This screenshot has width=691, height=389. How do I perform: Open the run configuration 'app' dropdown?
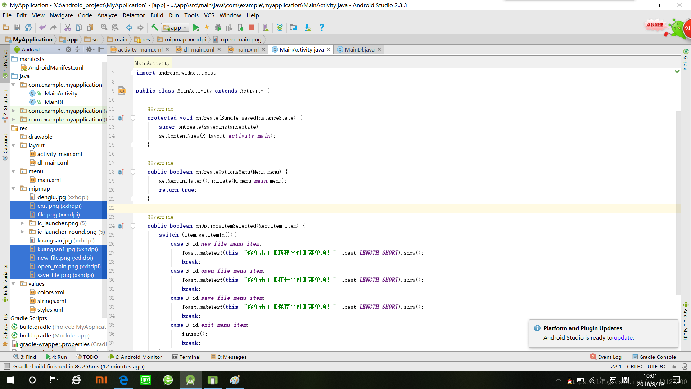point(175,27)
